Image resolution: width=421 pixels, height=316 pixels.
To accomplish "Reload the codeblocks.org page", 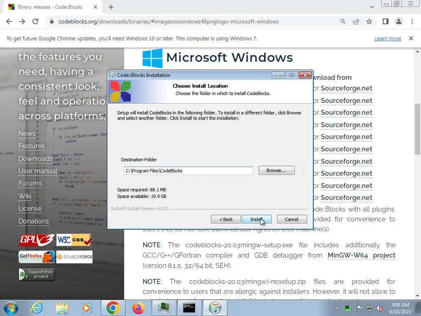I will (x=35, y=21).
